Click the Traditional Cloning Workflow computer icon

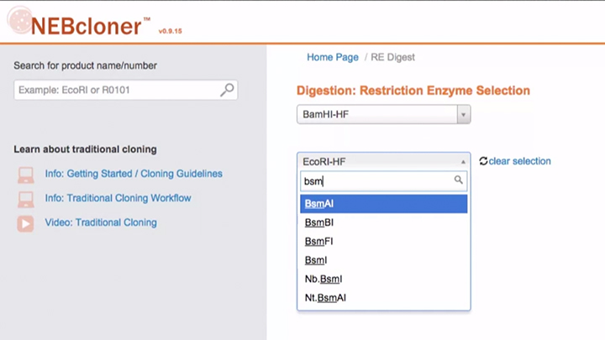click(26, 199)
